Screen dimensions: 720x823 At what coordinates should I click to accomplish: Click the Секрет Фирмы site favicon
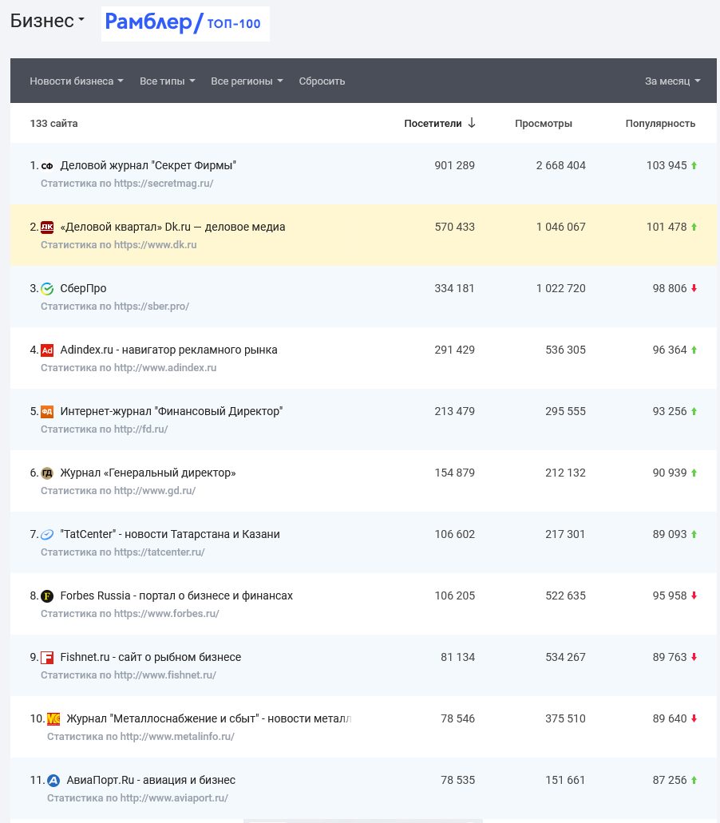coord(47,166)
